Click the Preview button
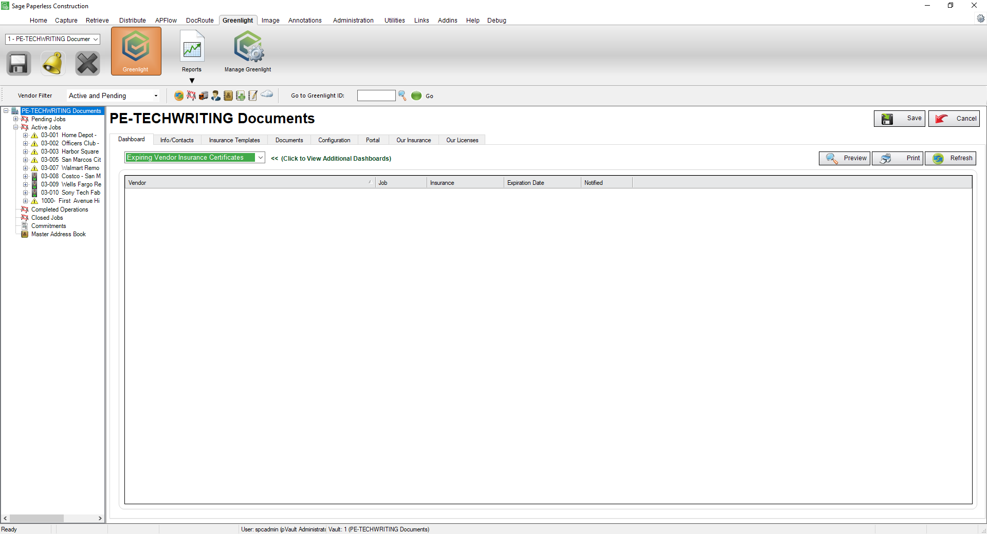The height and width of the screenshot is (534, 987). 845,158
